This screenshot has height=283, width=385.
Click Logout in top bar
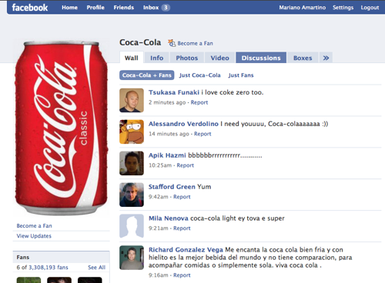(x=370, y=8)
